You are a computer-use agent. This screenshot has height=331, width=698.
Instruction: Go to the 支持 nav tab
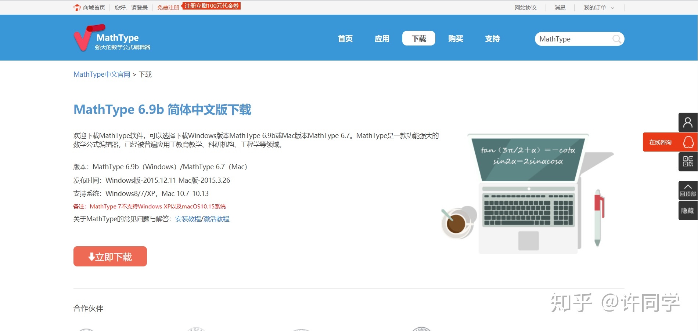[x=492, y=38]
